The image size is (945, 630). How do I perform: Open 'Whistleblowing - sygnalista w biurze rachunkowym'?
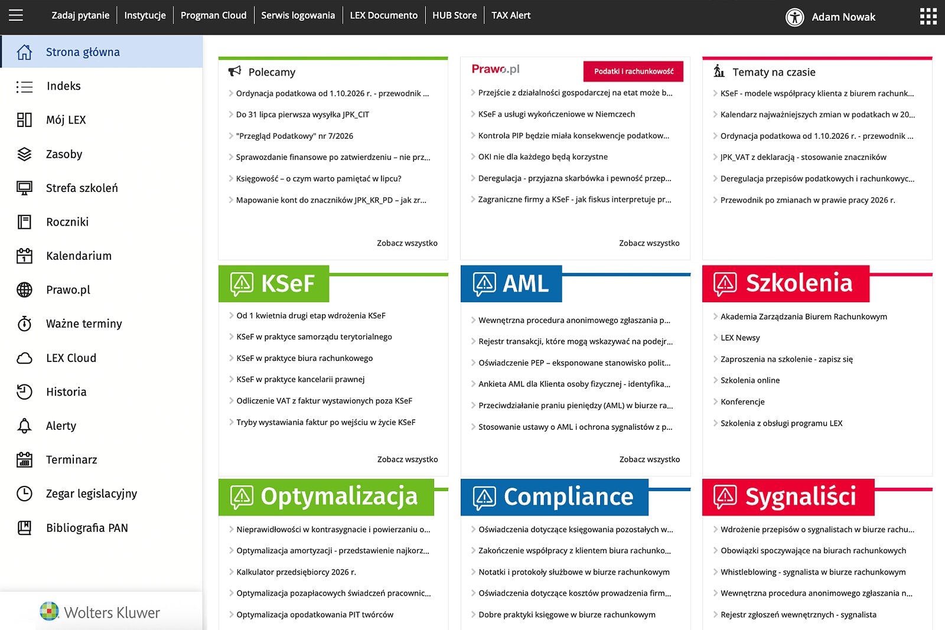pos(813,572)
